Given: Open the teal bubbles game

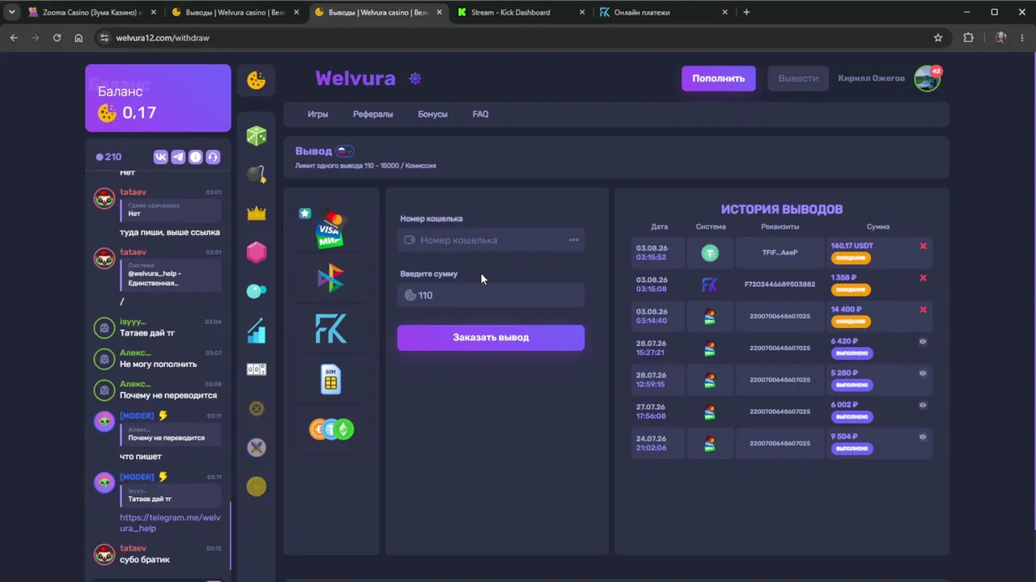Looking at the screenshot, I should coord(257,291).
